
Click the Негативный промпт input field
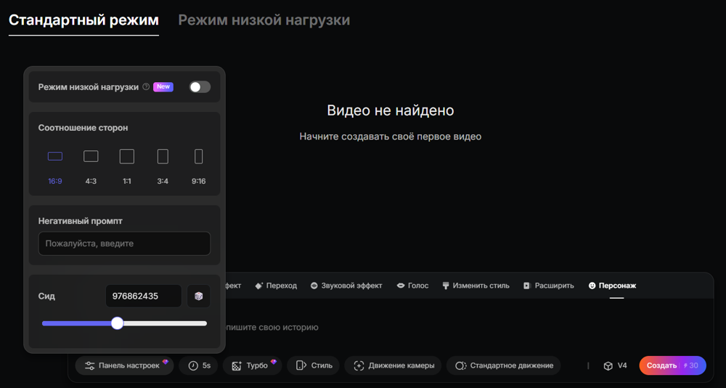pyautogui.click(x=124, y=243)
